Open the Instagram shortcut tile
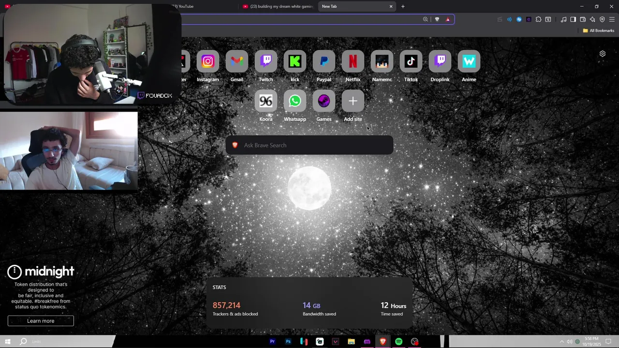 (x=208, y=62)
